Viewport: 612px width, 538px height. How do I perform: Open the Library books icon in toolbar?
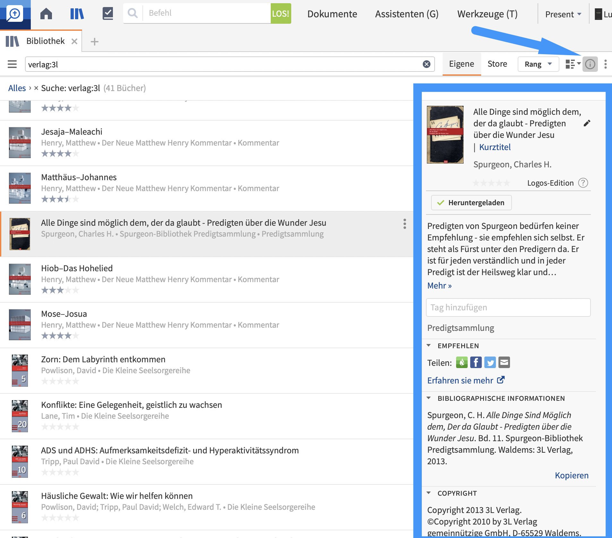click(77, 14)
